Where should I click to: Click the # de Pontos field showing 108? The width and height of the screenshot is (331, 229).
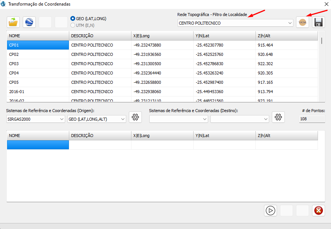[312, 119]
